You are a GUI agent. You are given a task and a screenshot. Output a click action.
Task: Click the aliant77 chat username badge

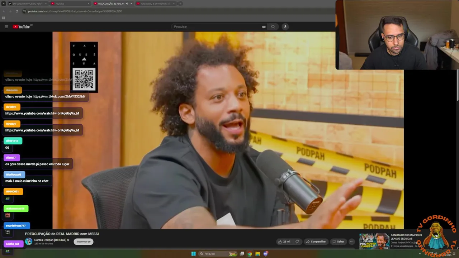click(x=11, y=158)
